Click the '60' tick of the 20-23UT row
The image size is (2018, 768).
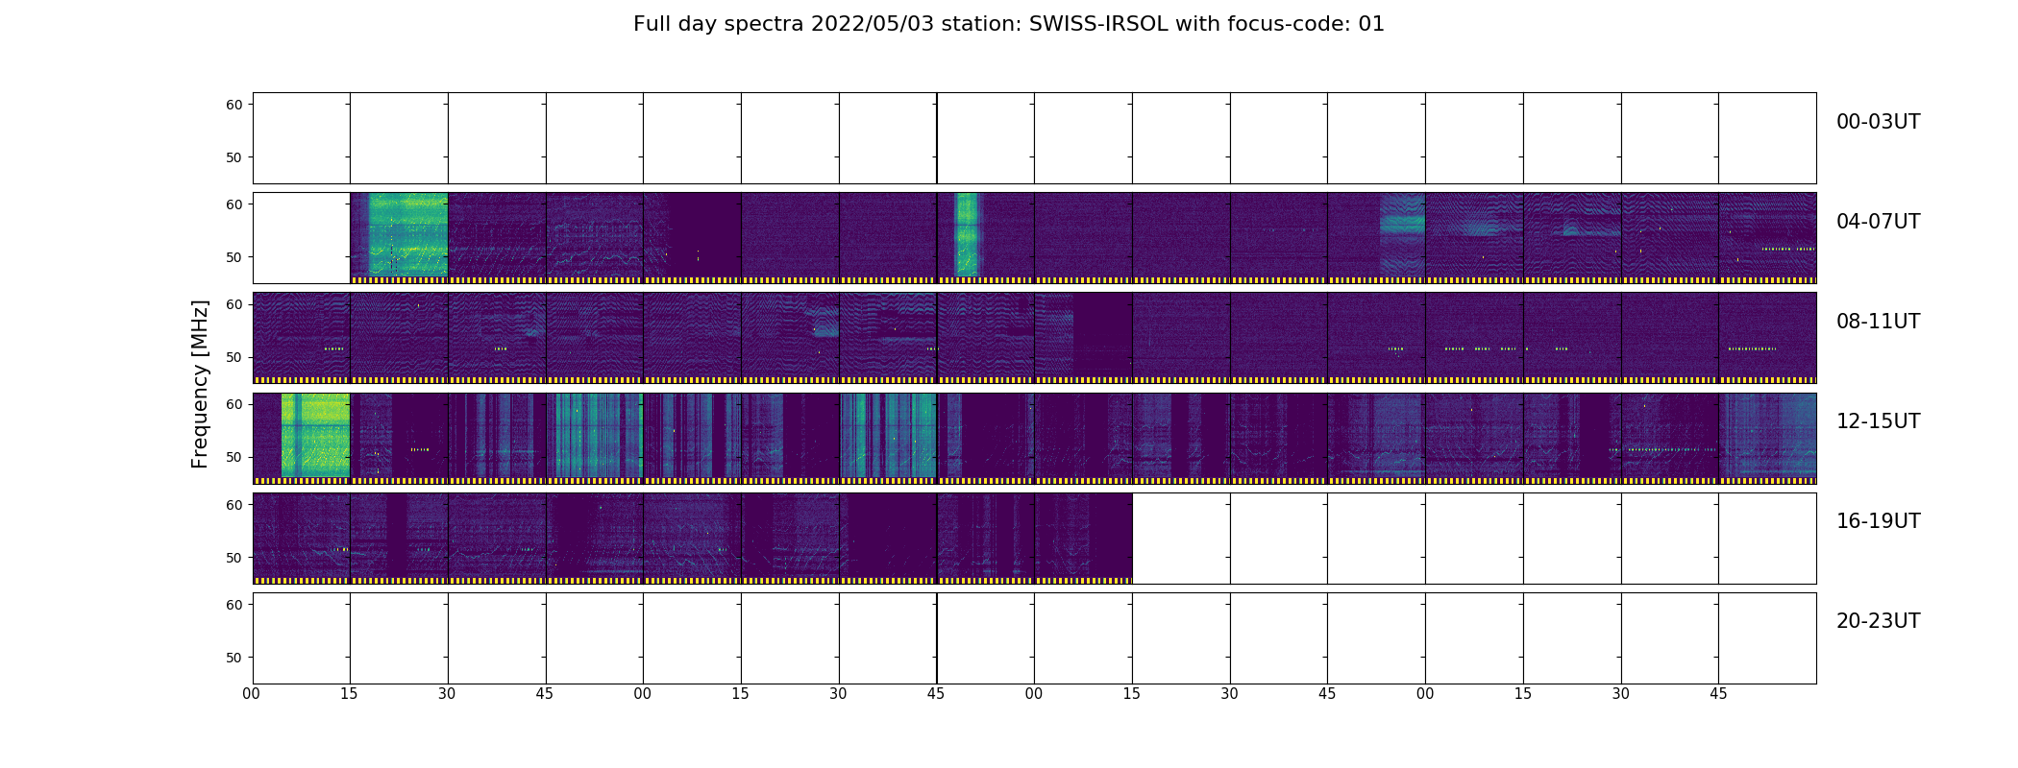(x=234, y=605)
